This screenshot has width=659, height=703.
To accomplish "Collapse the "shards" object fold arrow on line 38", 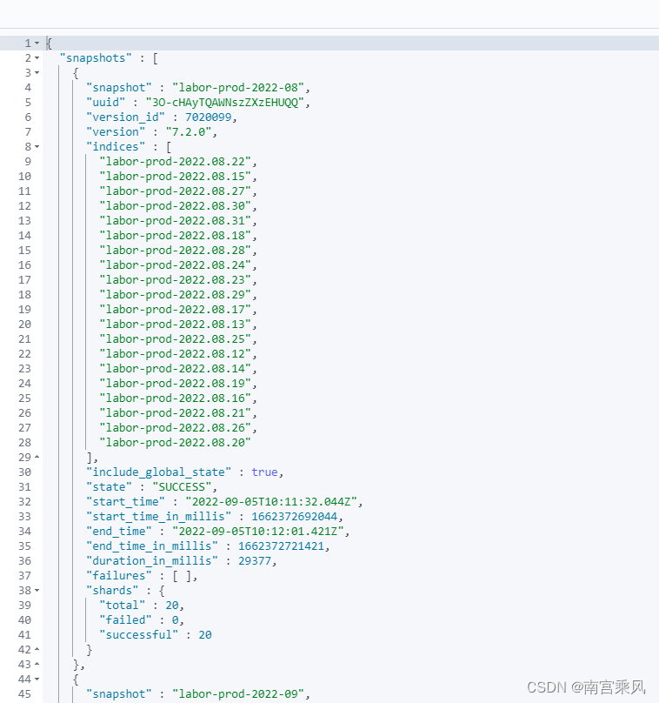I will click(37, 591).
